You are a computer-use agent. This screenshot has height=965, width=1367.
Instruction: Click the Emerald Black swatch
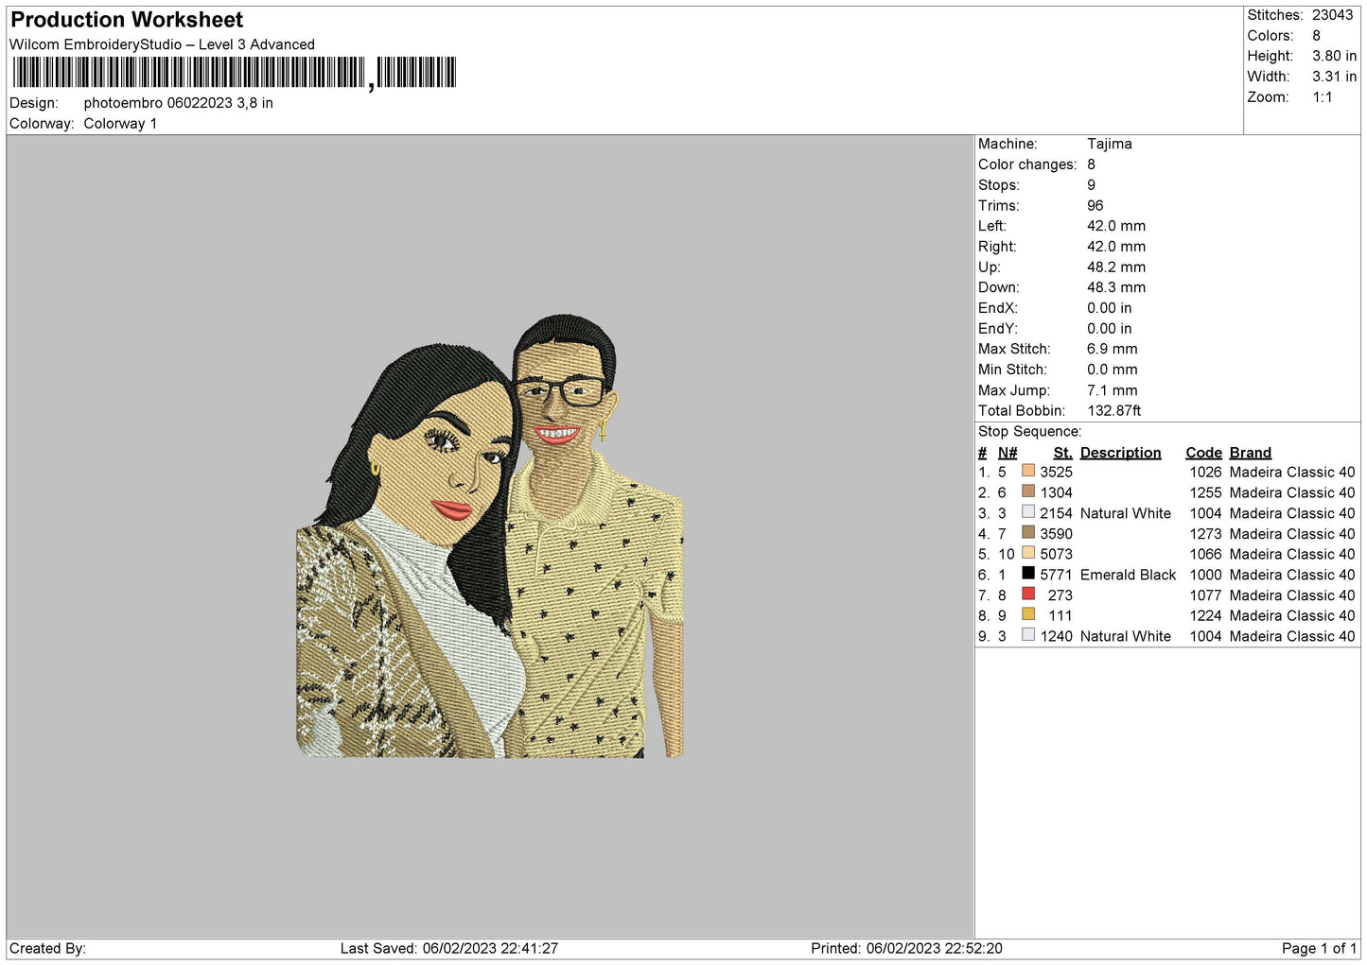1028,574
